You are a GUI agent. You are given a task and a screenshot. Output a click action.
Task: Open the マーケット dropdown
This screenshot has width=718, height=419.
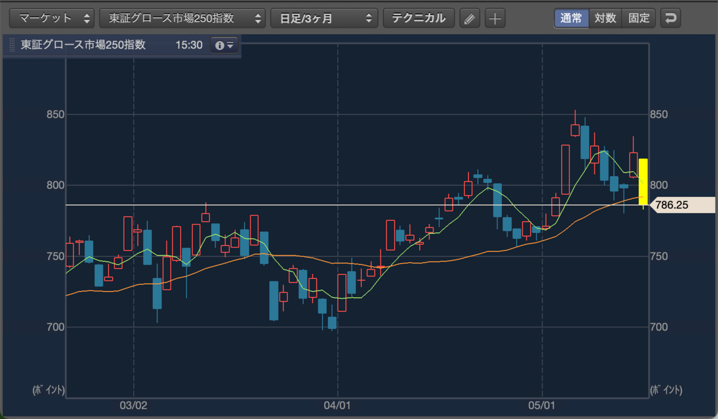click(x=53, y=18)
